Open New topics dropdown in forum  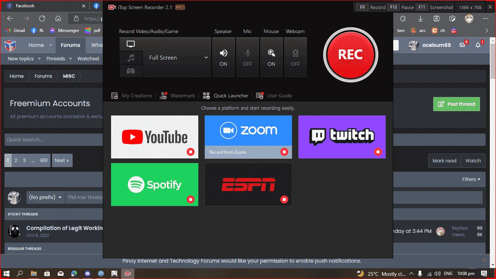(x=24, y=58)
